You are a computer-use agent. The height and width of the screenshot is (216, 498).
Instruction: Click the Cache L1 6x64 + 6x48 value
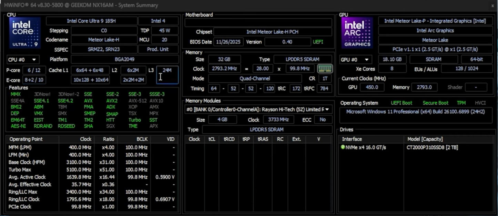[90, 70]
